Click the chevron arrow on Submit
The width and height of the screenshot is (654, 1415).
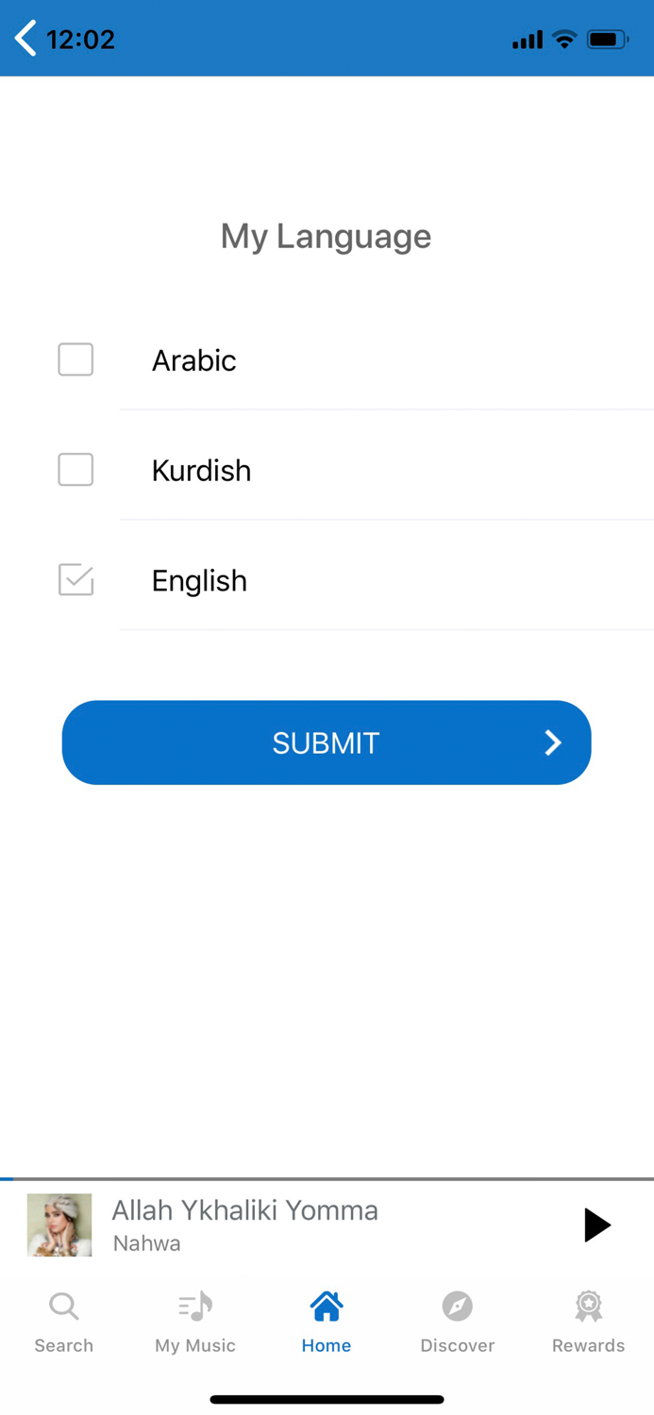[553, 743]
